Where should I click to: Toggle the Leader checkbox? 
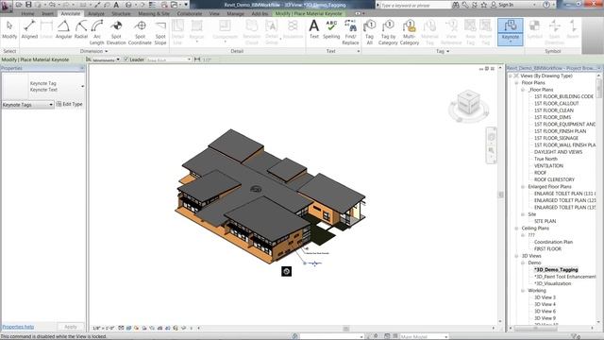[126, 59]
